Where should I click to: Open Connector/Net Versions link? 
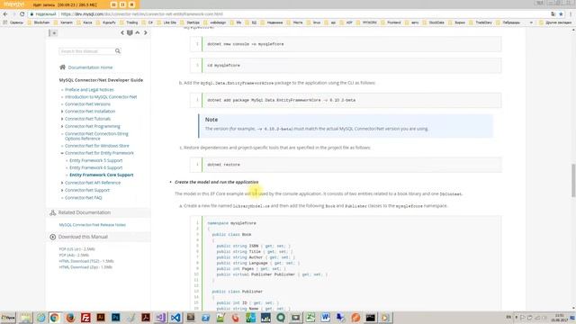[x=87, y=104]
